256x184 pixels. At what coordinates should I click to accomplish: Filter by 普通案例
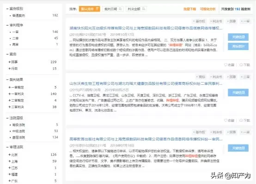point(18,16)
